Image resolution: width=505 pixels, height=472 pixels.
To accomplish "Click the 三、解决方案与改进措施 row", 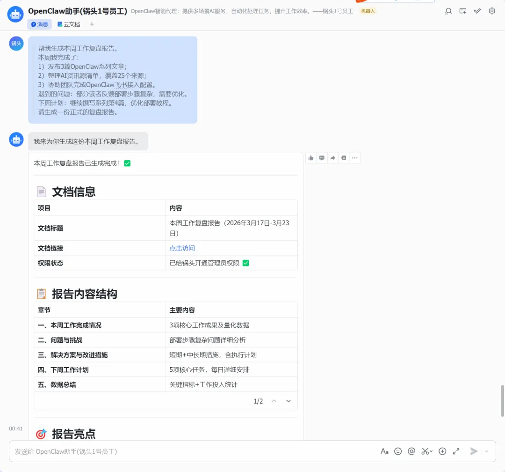I will 166,355.
